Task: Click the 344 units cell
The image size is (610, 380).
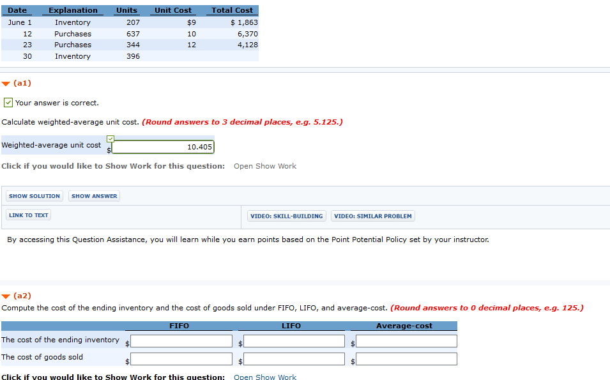Action: pyautogui.click(x=133, y=45)
